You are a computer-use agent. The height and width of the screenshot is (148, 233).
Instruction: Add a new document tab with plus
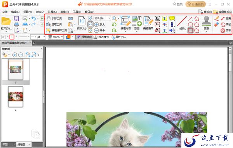pyautogui.click(x=34, y=43)
